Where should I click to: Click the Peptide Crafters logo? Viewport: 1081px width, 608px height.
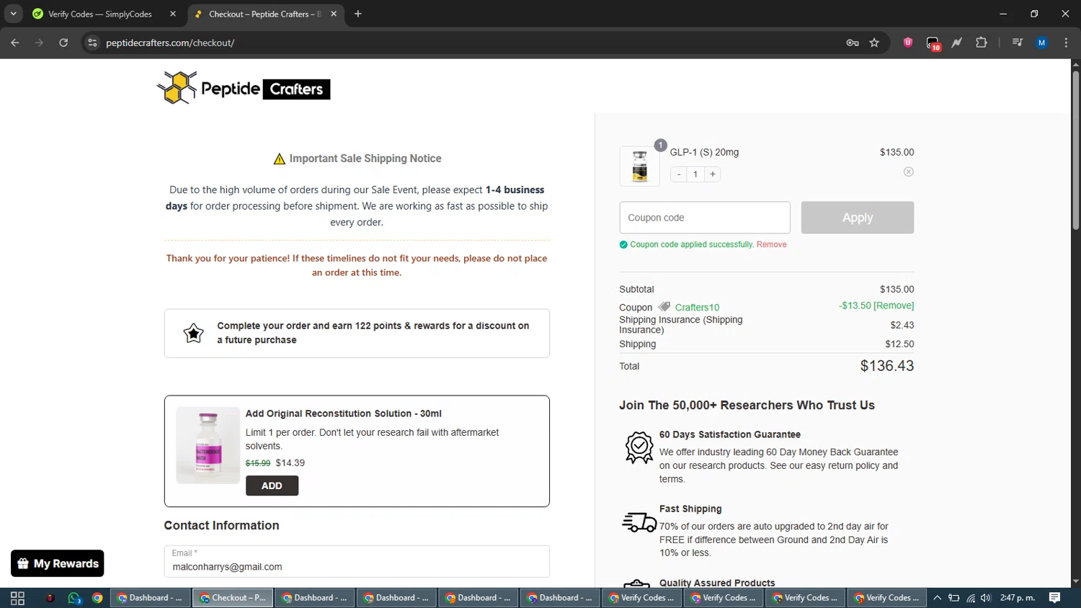coord(244,88)
